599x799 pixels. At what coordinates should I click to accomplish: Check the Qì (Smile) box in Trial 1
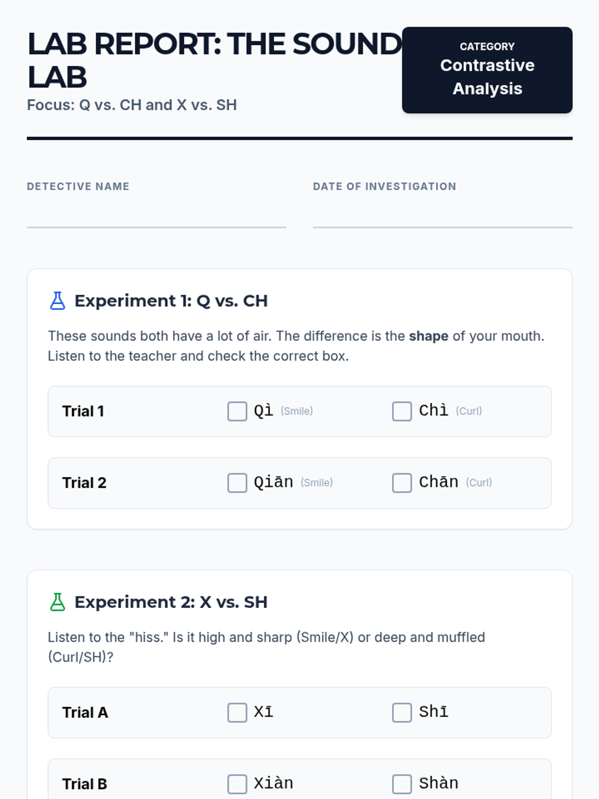coord(237,411)
